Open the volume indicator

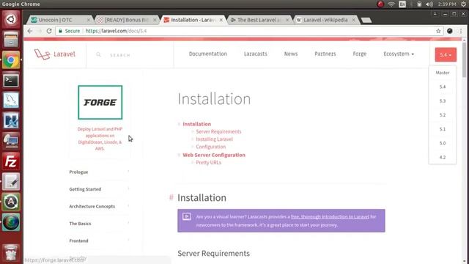click(x=429, y=4)
